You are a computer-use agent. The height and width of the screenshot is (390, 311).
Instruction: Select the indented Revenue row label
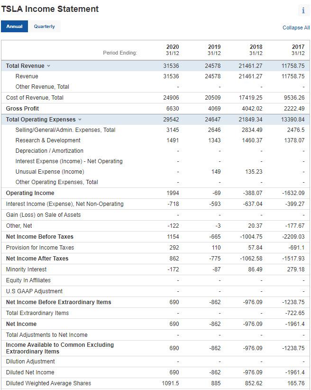pos(27,76)
